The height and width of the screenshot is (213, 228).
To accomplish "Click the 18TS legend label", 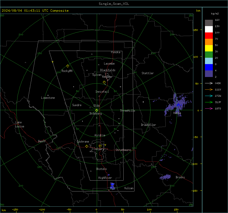I will [x=218, y=109].
